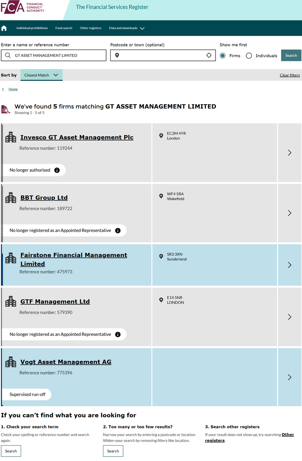The image size is (302, 461).
Task: Click the magnifier icon in name field
Action: coord(8,56)
